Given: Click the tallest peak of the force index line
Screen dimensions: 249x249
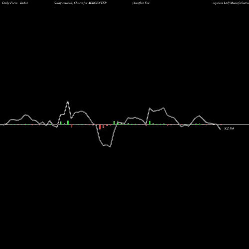Looking at the screenshot, I should (68, 101).
